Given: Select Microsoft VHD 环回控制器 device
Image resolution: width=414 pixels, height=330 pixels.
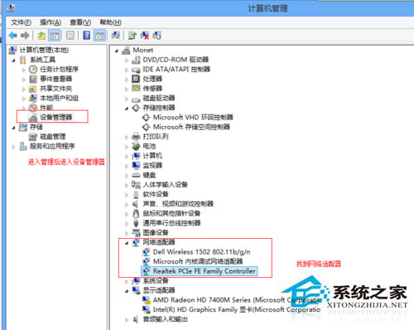Looking at the screenshot, I should pos(193,117).
